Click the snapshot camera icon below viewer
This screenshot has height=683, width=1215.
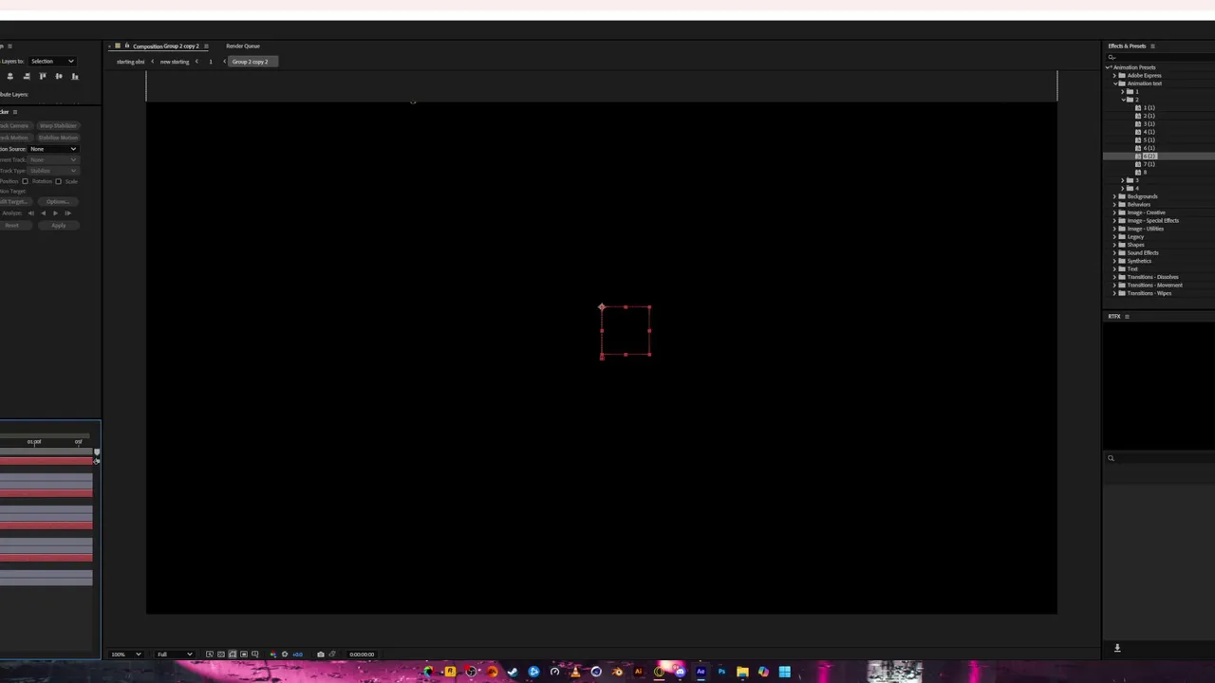tap(321, 655)
